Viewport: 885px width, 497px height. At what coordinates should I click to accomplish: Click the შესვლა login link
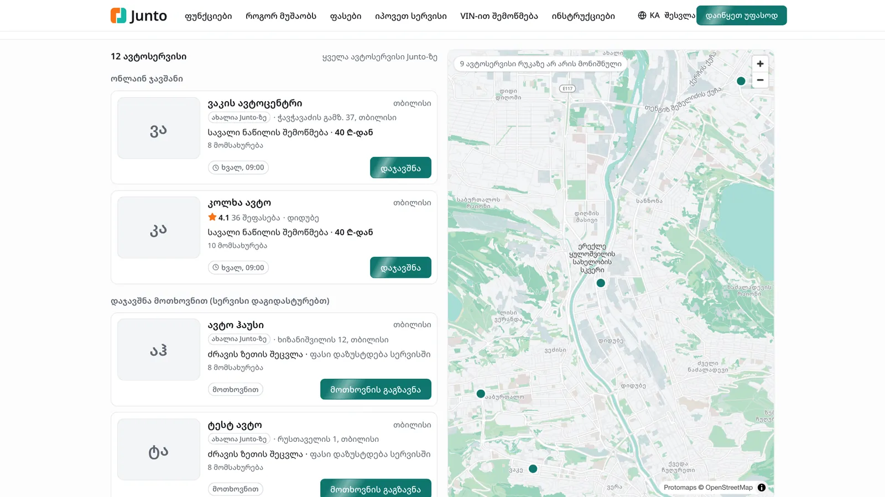(x=680, y=15)
